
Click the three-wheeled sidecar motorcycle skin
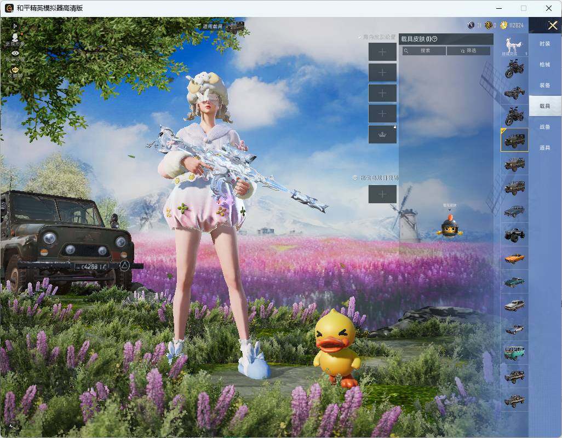(x=514, y=93)
